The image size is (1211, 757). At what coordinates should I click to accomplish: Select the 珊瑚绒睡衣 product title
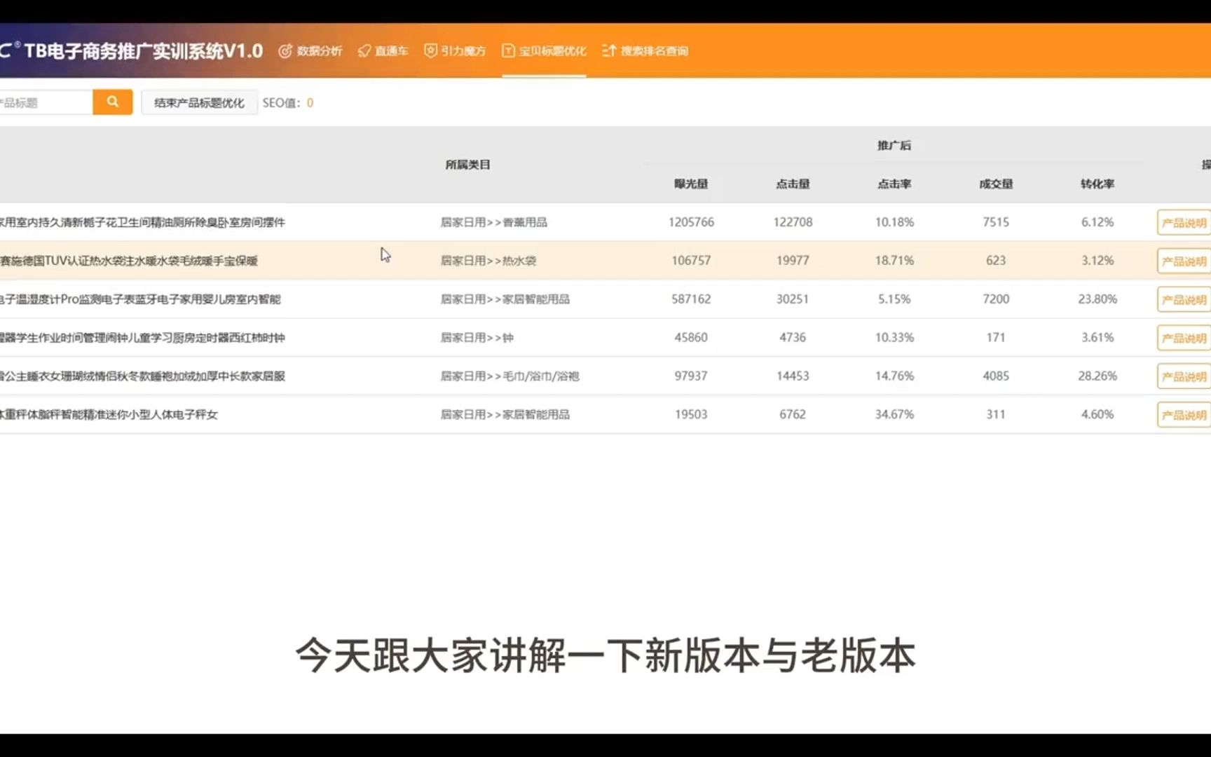point(142,376)
